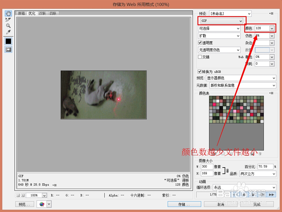Go to previous animation frame
This screenshot has height=212, width=282.
pyautogui.click(x=245, y=195)
